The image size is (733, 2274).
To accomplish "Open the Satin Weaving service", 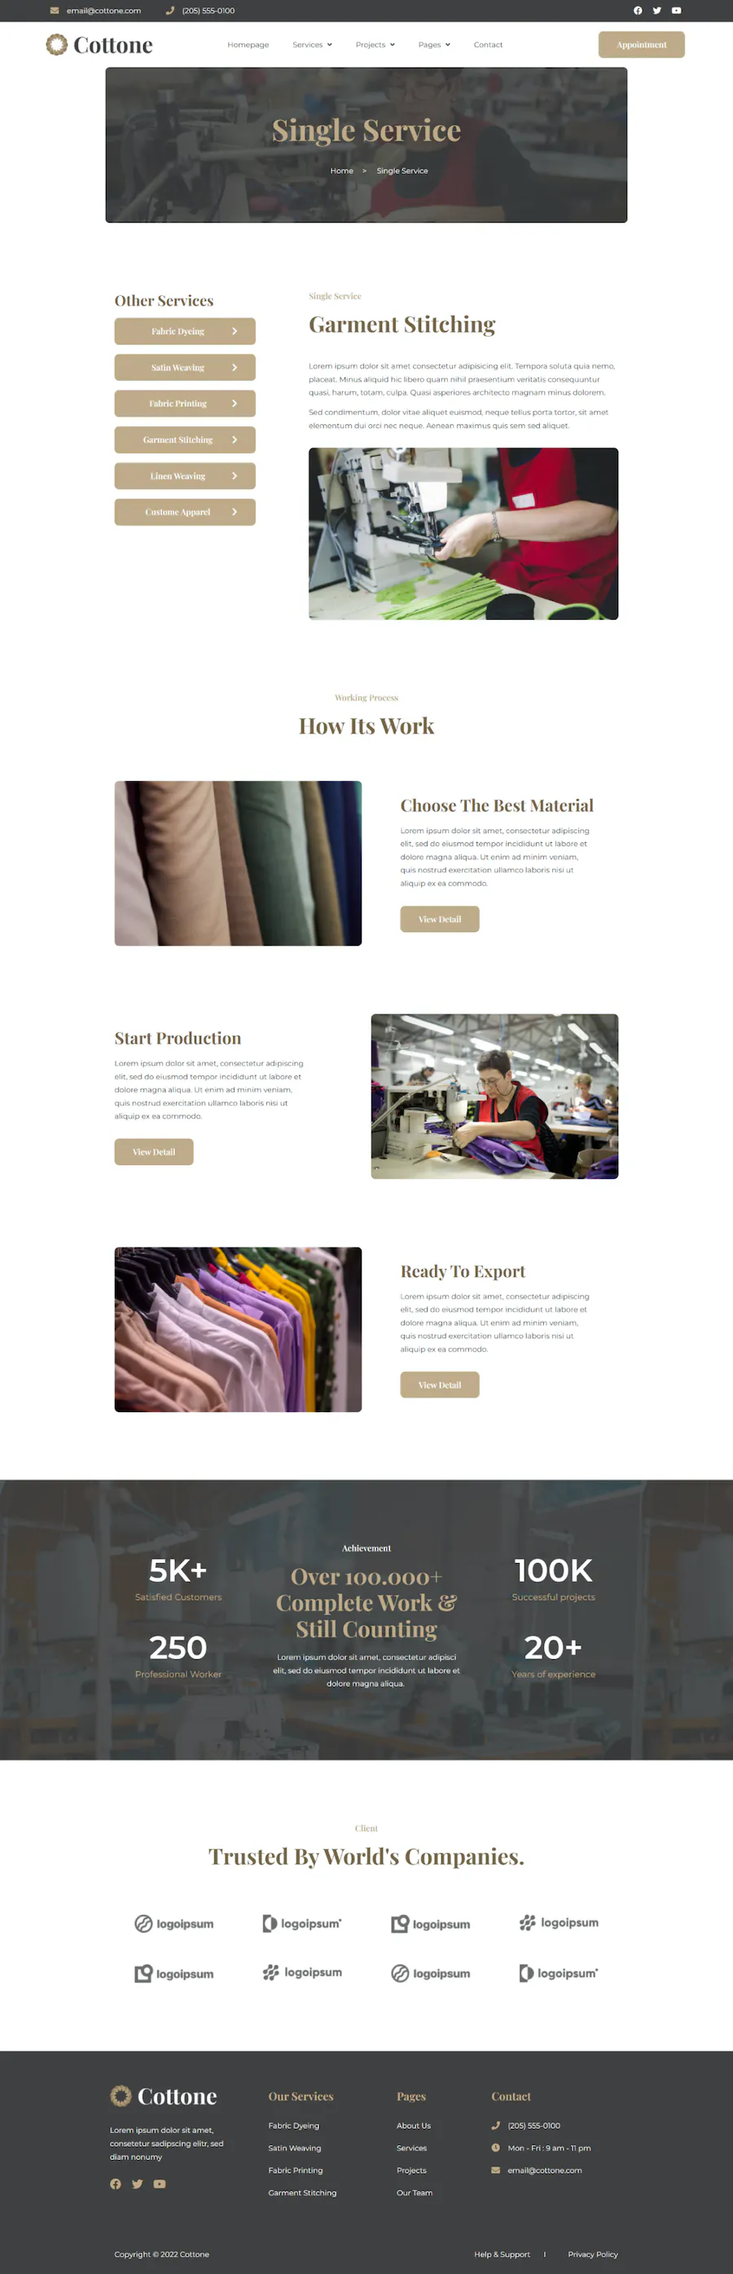I will 185,367.
